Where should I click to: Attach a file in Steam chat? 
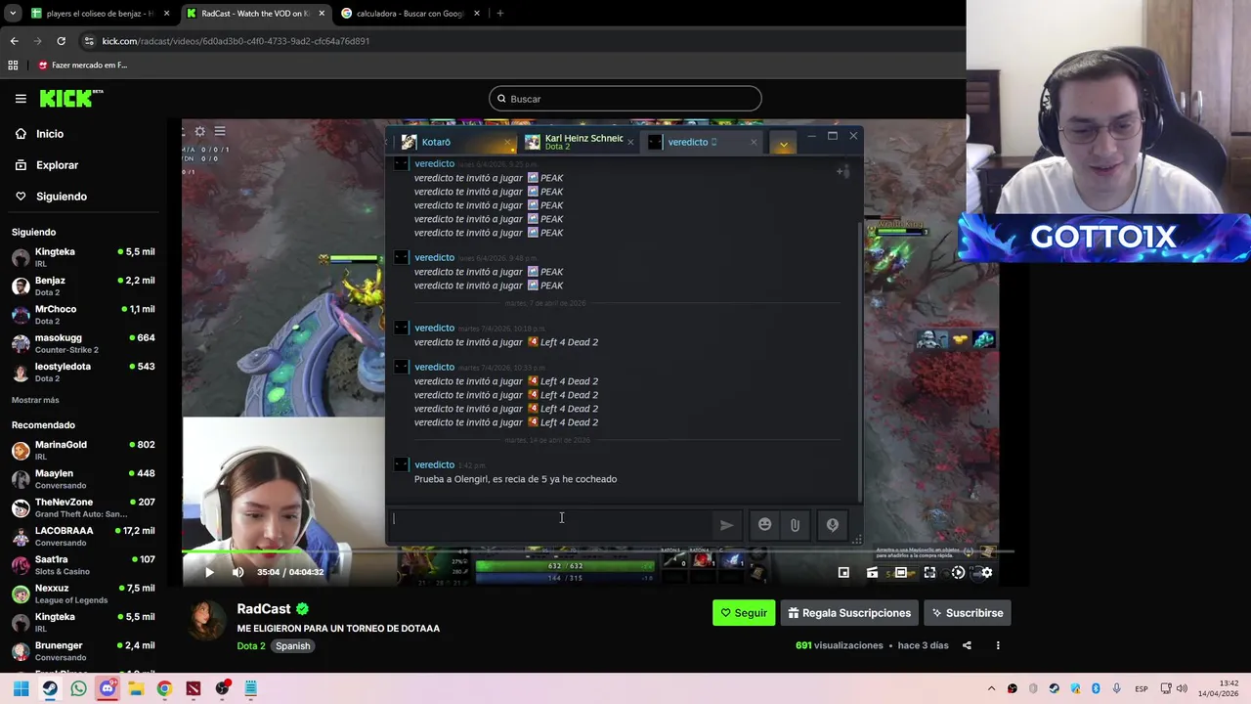795,525
